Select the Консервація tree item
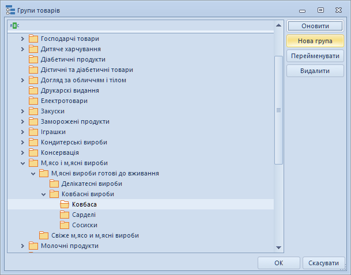The width and height of the screenshot is (351, 275). pyautogui.click(x=59, y=152)
